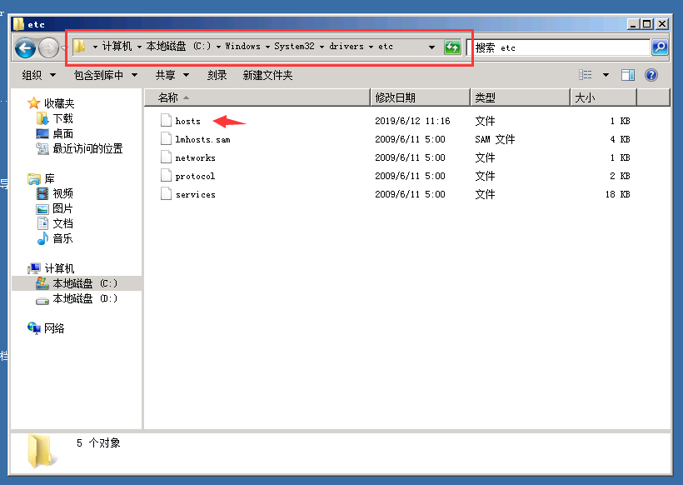Click the Back navigation arrow
The height and width of the screenshot is (485, 683).
[x=25, y=47]
